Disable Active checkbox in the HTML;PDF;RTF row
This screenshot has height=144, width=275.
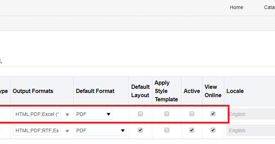[x=192, y=130]
